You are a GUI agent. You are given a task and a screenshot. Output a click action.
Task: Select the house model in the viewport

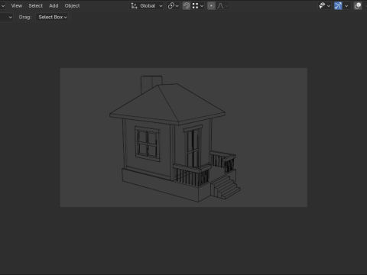175,139
